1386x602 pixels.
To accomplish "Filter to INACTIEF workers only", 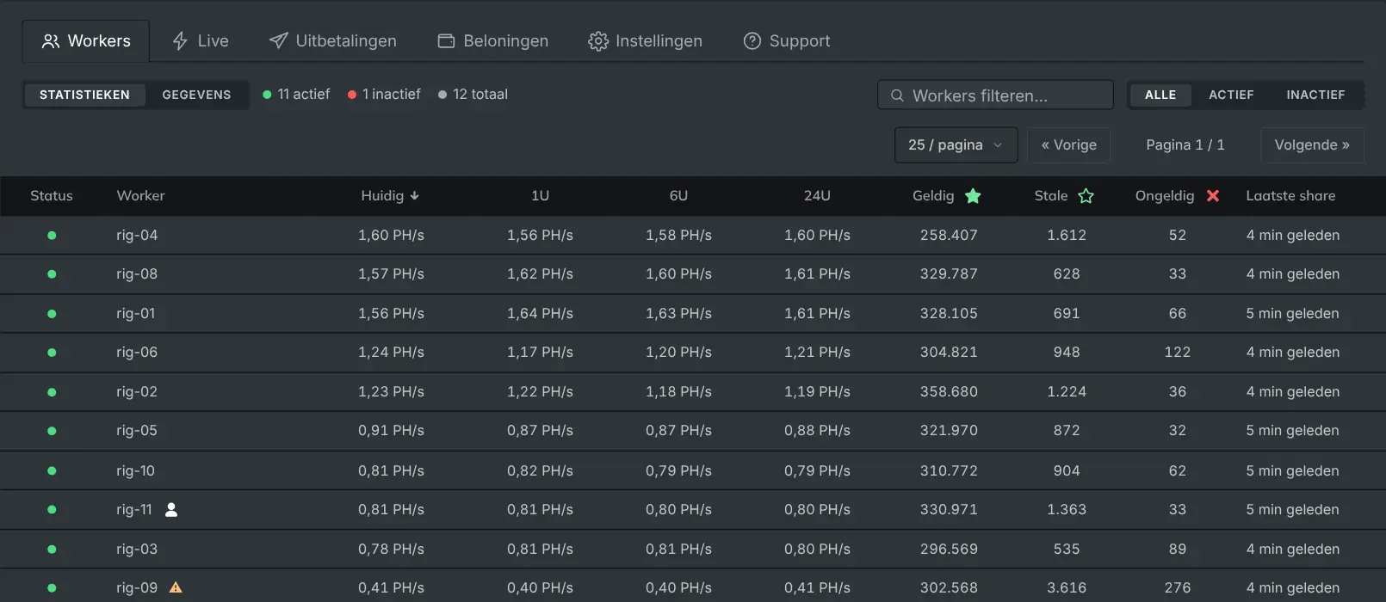I will [x=1315, y=95].
